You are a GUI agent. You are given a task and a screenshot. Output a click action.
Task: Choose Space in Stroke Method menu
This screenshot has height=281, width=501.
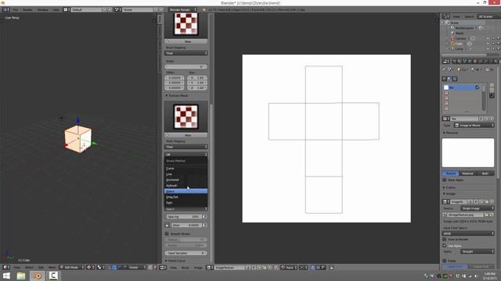click(x=186, y=191)
